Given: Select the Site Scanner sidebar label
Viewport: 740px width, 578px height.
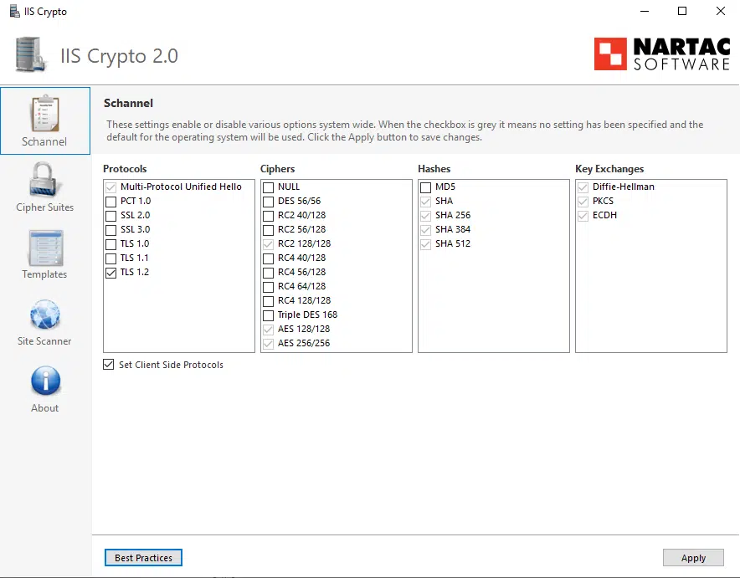Looking at the screenshot, I should click(x=44, y=340).
